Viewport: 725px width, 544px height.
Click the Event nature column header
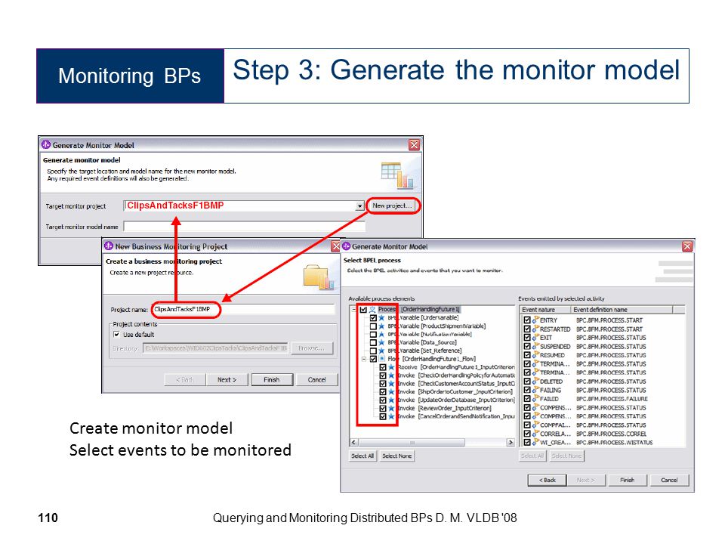(545, 310)
